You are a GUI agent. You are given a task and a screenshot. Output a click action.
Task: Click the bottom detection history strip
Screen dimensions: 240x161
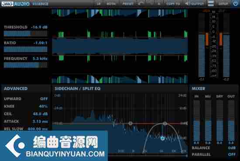point(120,79)
